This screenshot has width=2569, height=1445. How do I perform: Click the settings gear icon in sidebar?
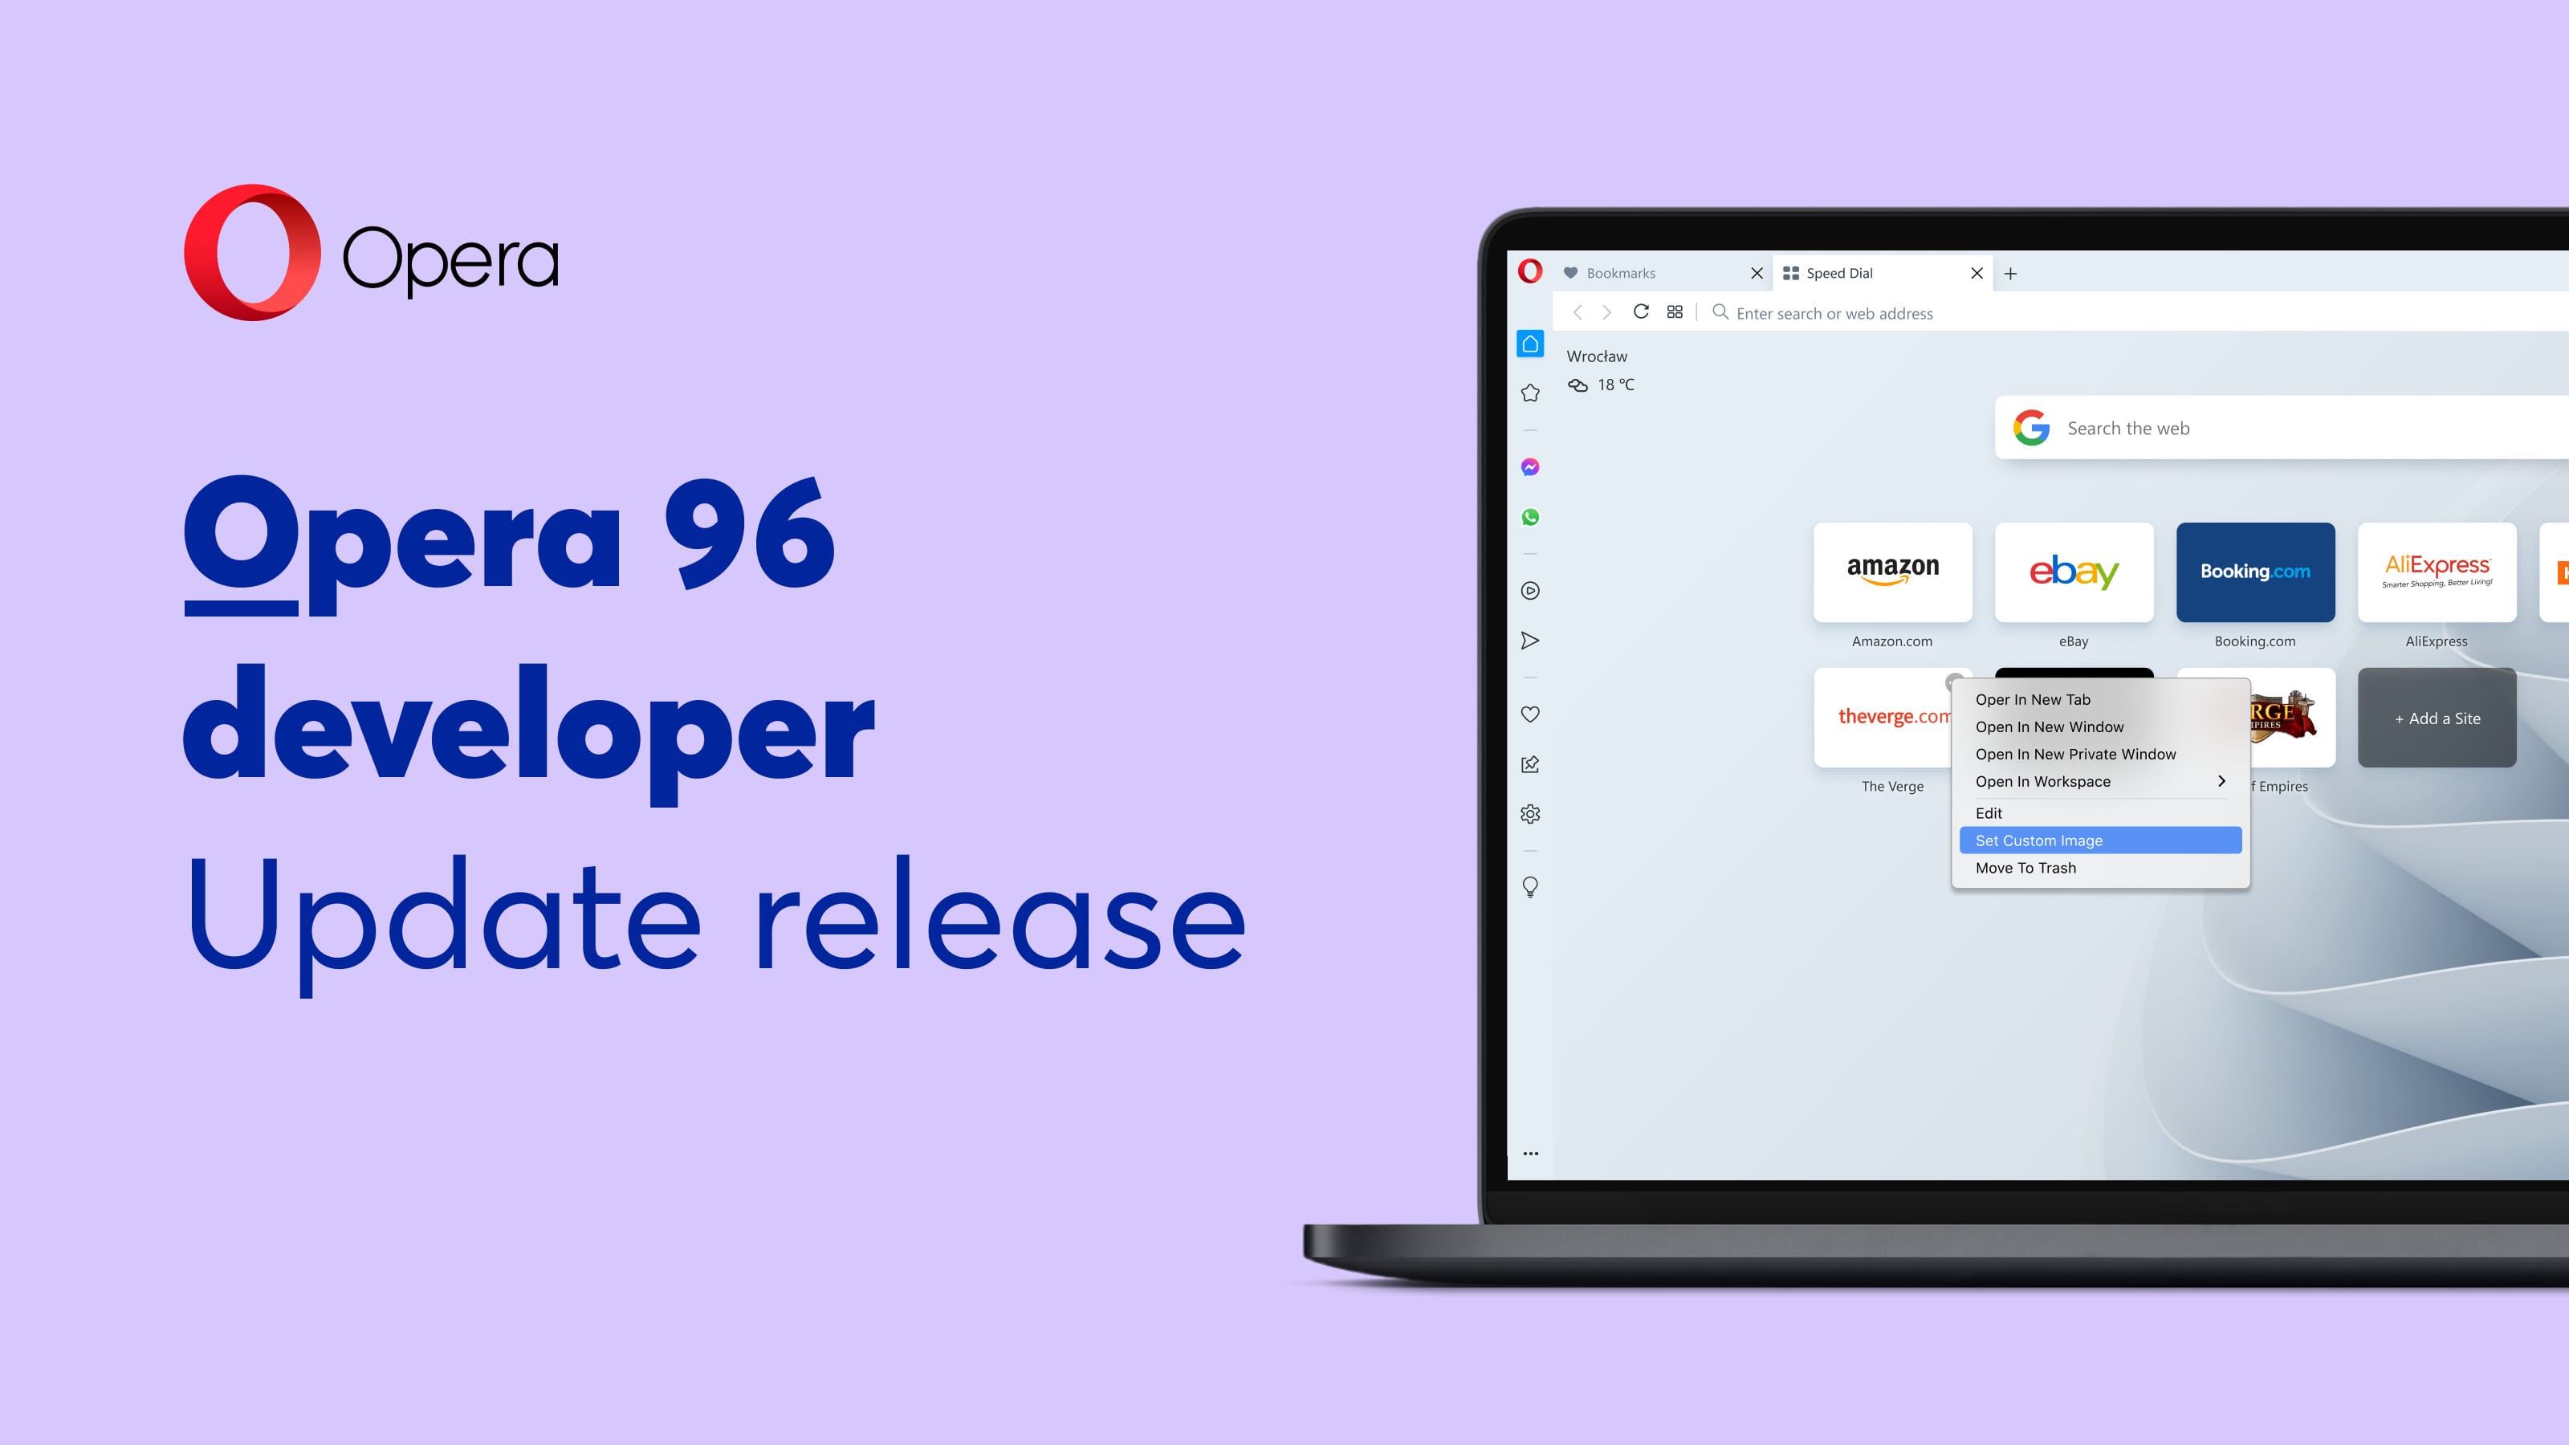click(x=1529, y=813)
